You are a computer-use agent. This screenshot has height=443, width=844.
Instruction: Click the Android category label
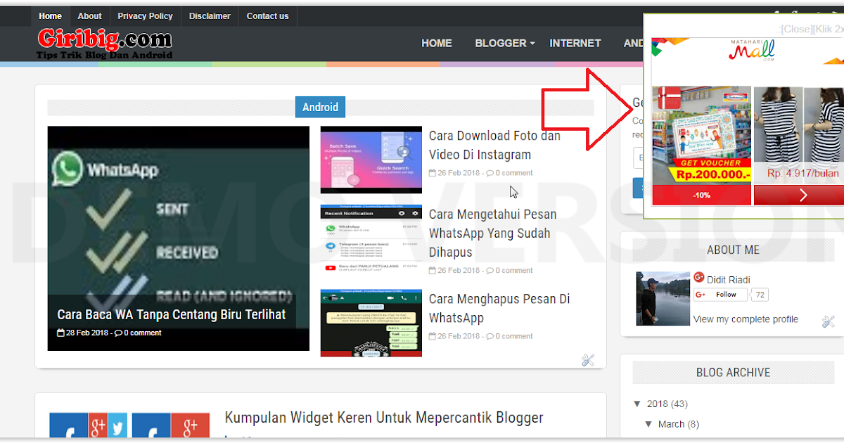pos(320,107)
